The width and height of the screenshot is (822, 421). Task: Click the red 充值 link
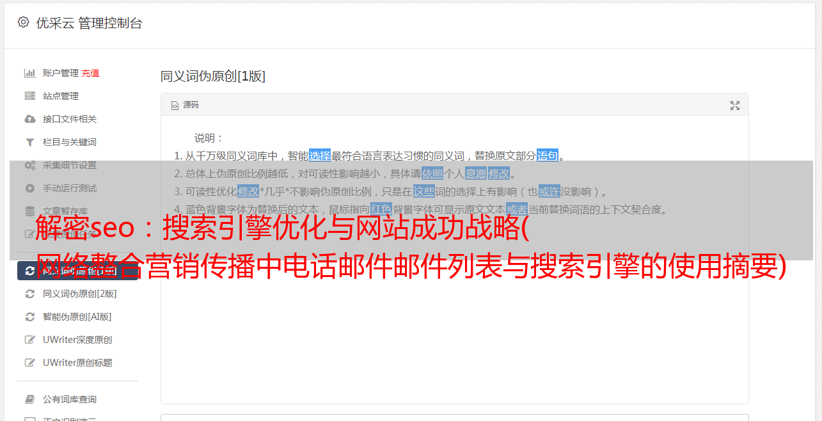[90, 73]
